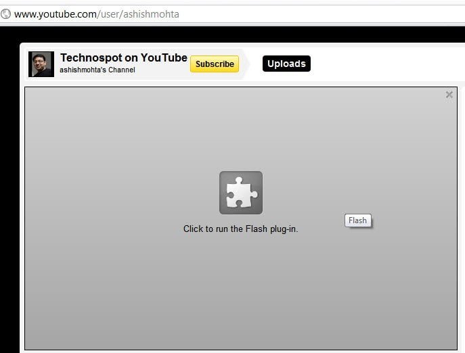465x353 pixels.
Task: Click the Flash tooltip label
Action: (357, 220)
